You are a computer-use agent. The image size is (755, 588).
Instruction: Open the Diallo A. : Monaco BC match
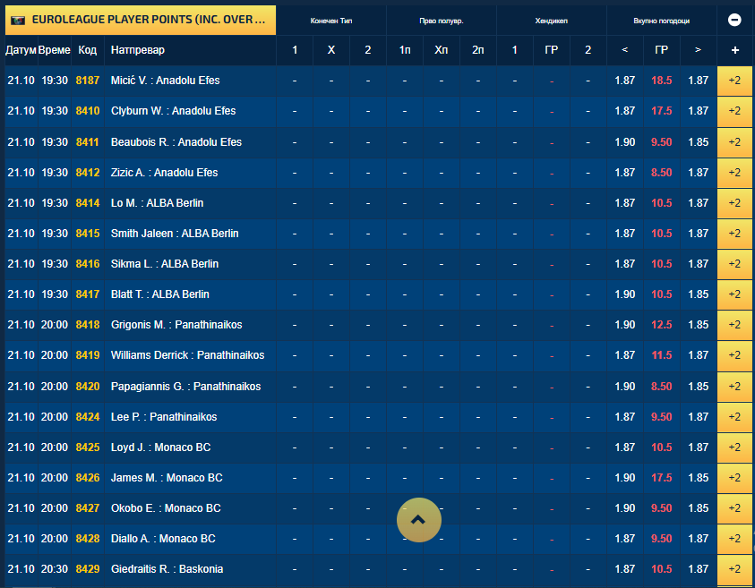click(163, 539)
